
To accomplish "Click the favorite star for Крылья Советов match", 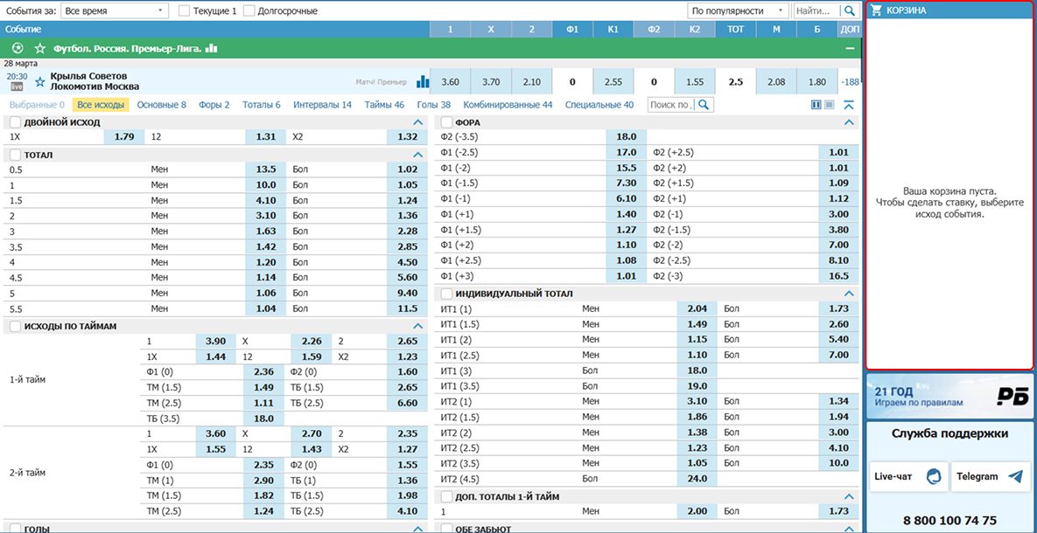I will [39, 81].
